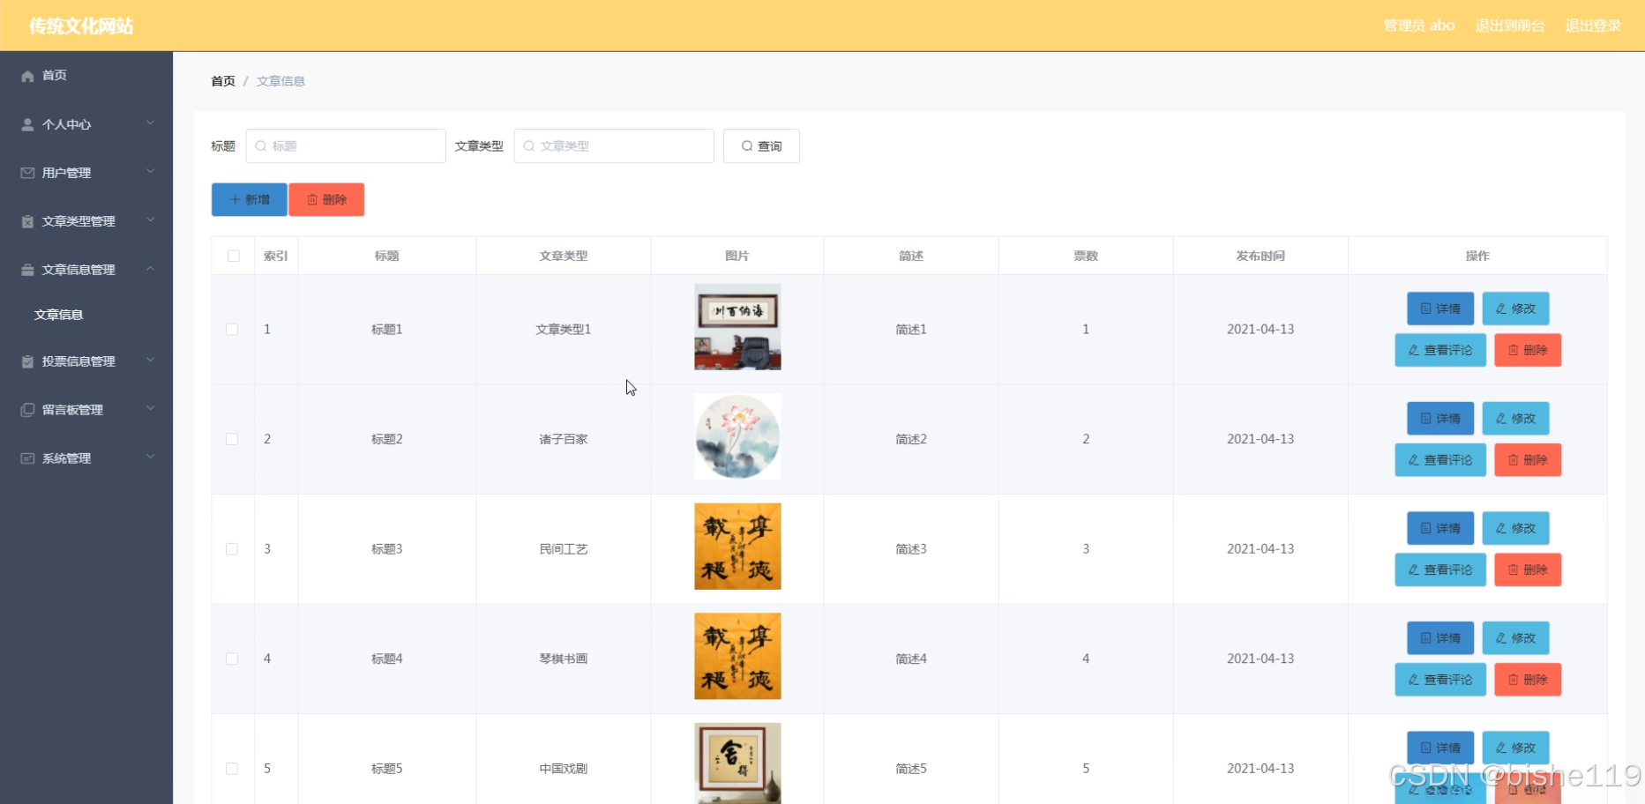Select 退出登录 in the top bar
1645x804 pixels.
1593,26
